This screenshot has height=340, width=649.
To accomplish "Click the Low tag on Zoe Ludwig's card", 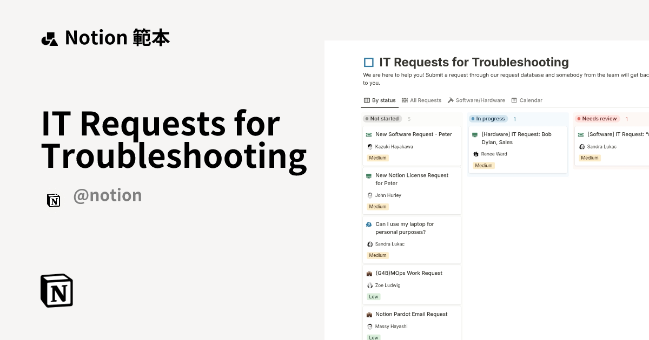I will 373,296.
